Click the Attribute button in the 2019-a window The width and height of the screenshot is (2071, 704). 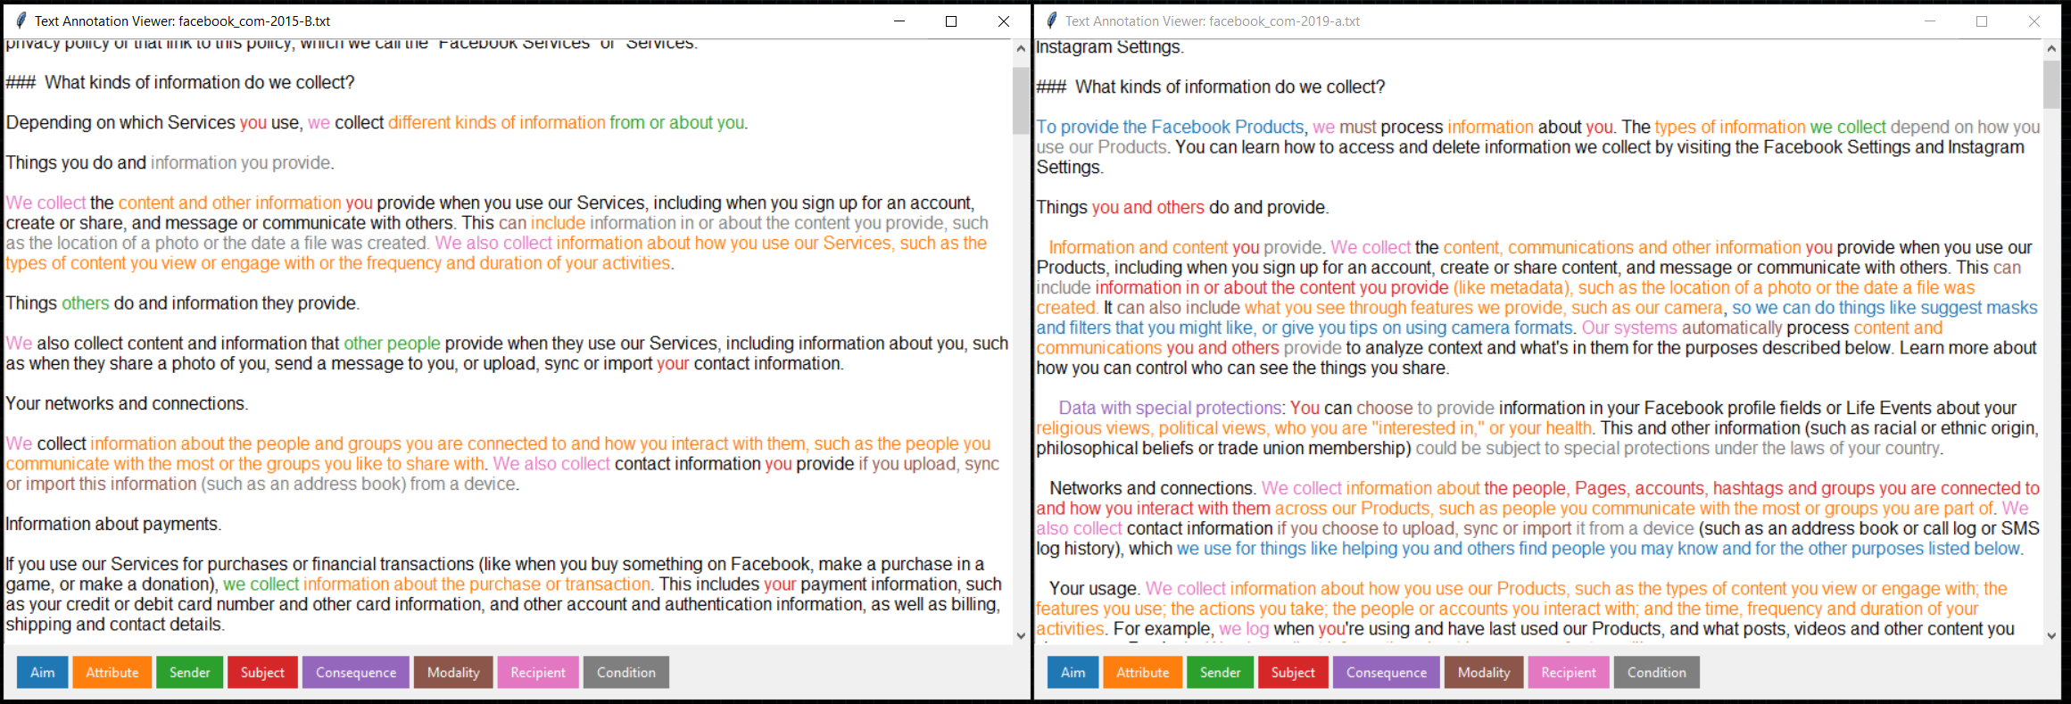pos(1142,672)
